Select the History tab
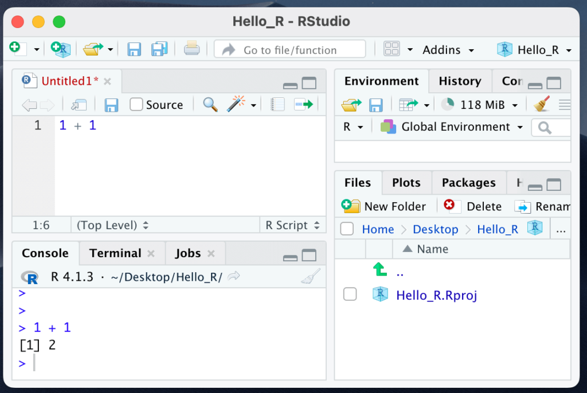The height and width of the screenshot is (393, 587). point(460,81)
